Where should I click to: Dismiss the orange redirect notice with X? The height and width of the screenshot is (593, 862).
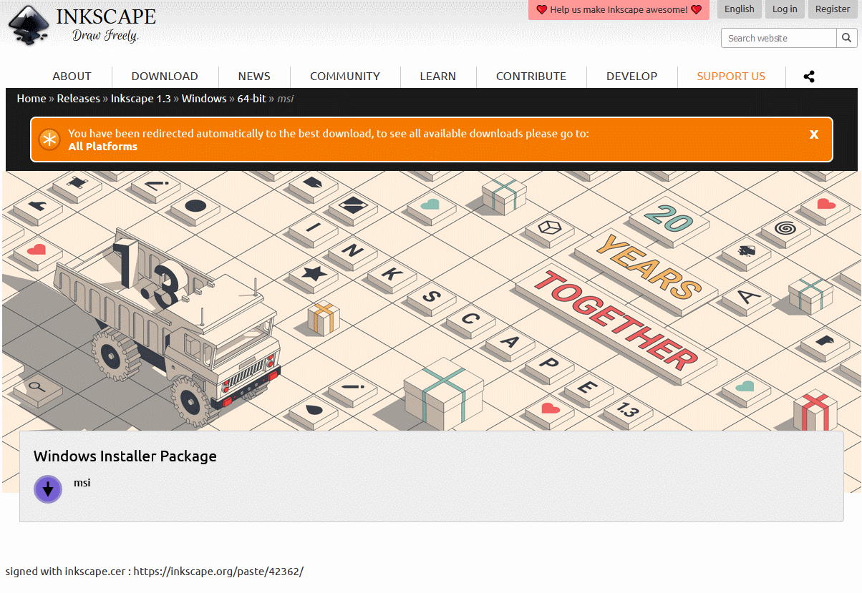pos(814,134)
